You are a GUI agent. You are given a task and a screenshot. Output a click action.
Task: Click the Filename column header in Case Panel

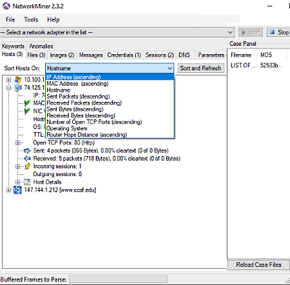[242, 55]
